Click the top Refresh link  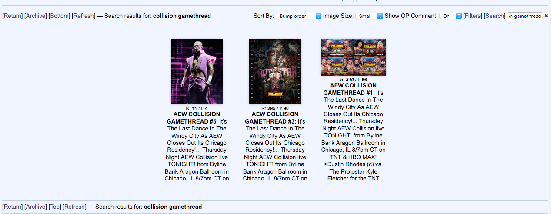click(x=83, y=16)
